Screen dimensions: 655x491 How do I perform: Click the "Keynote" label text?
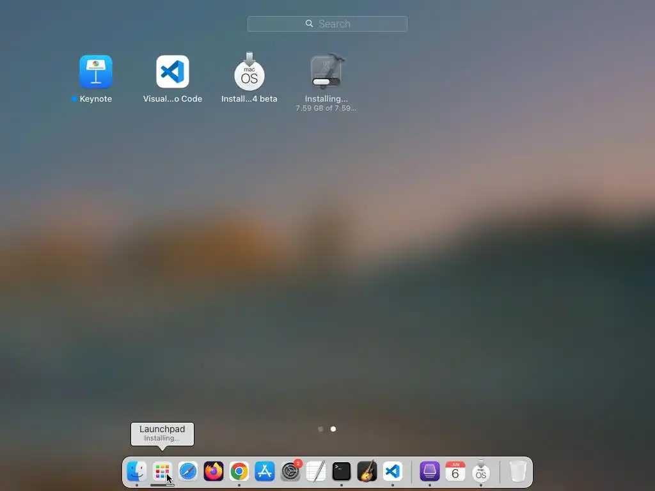tap(96, 99)
